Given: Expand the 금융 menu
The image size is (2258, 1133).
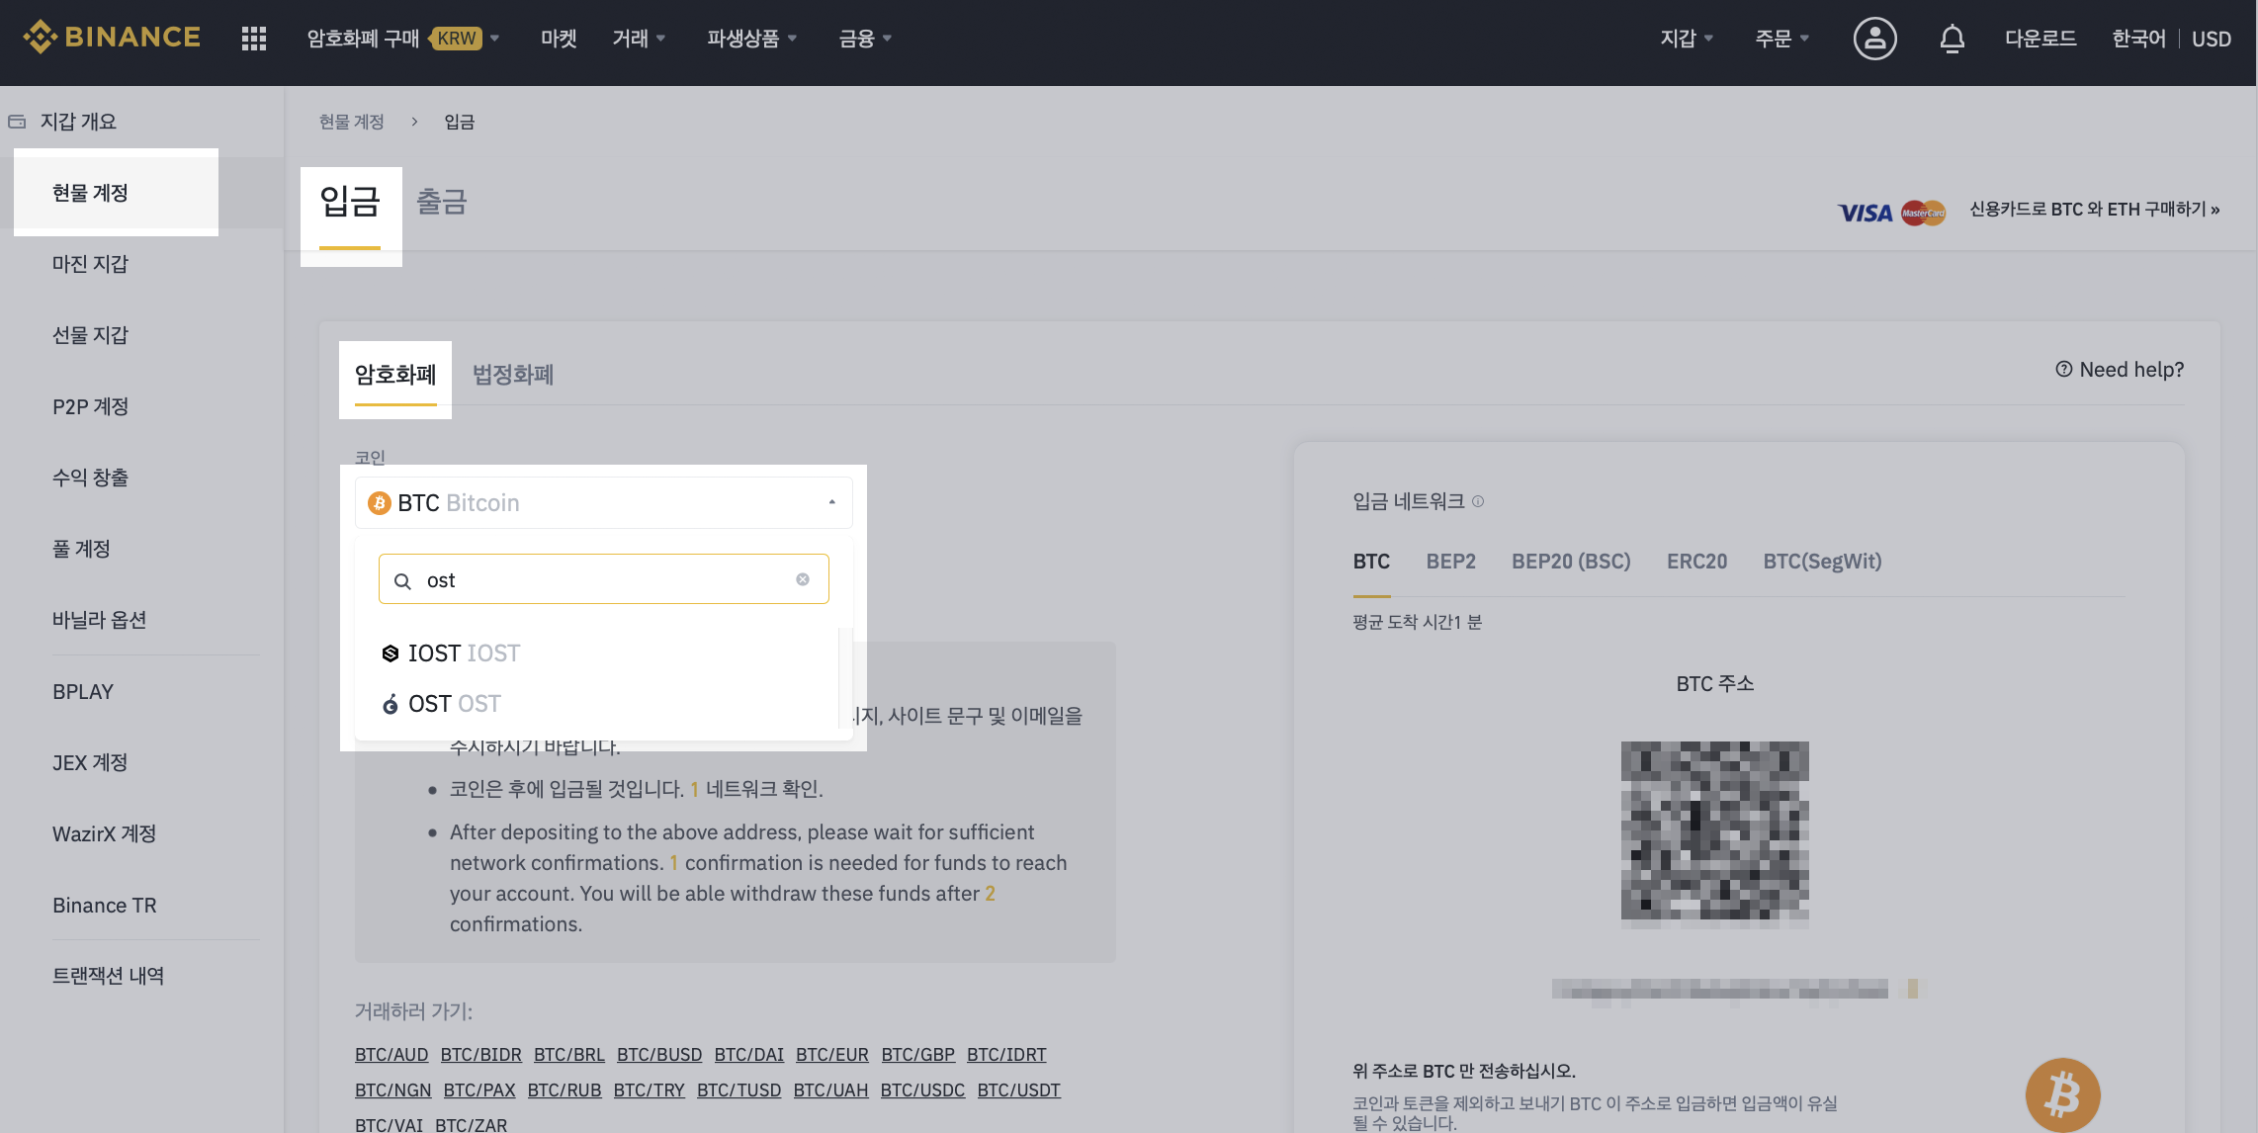Looking at the screenshot, I should click(x=865, y=39).
